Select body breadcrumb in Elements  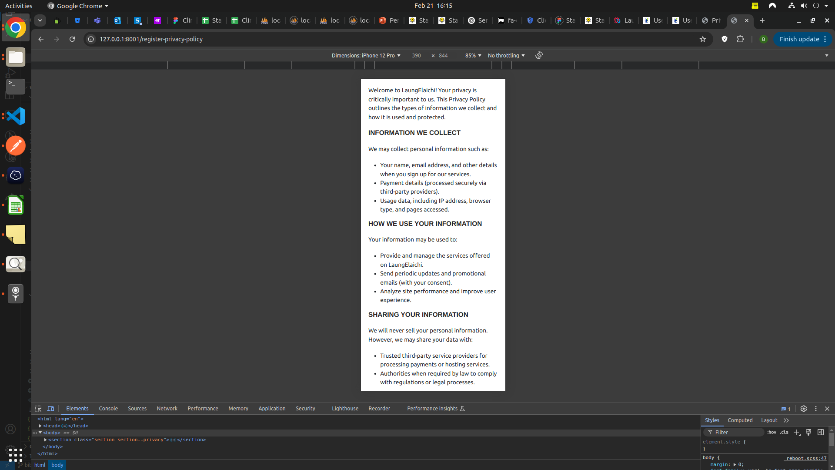point(57,465)
